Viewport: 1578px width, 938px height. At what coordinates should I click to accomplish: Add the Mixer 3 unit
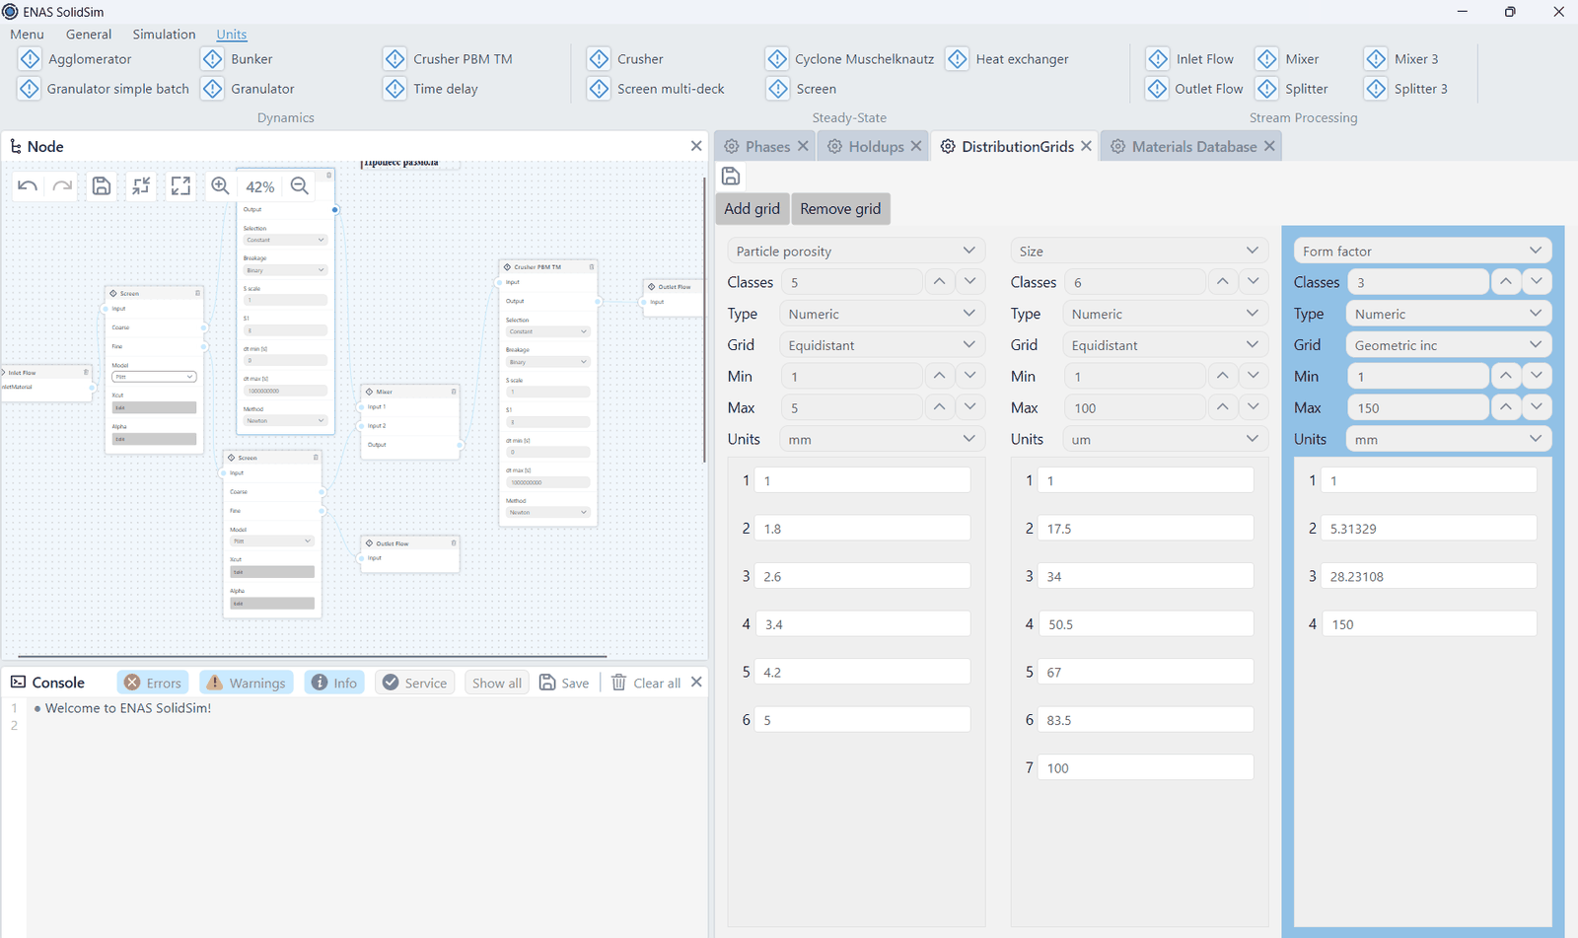point(1401,59)
